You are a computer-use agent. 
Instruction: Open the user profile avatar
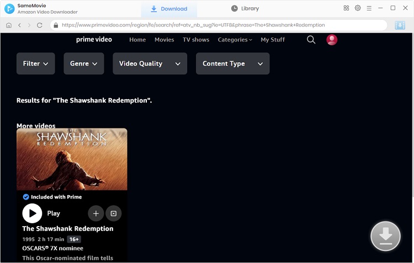(332, 40)
